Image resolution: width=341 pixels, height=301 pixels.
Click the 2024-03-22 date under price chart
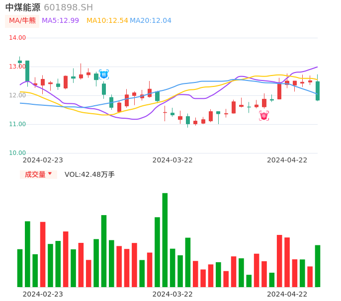(172, 160)
